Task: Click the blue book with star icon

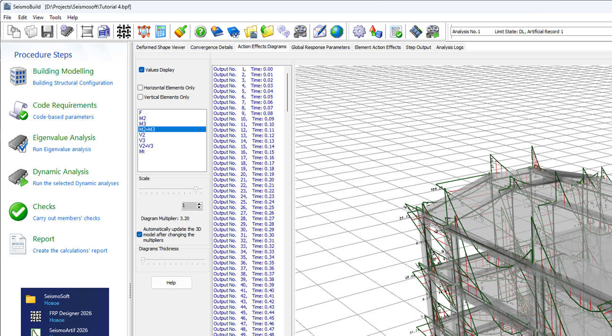Action: click(217, 32)
